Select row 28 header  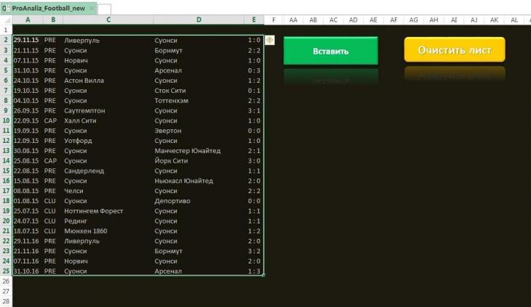6,301
